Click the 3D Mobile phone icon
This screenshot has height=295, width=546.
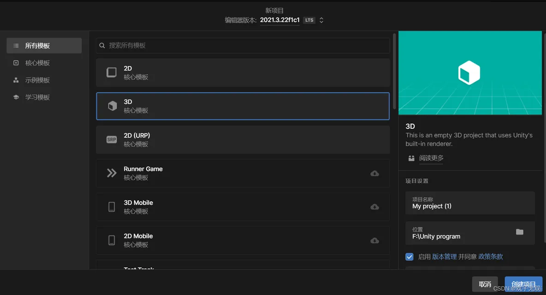[x=112, y=207]
